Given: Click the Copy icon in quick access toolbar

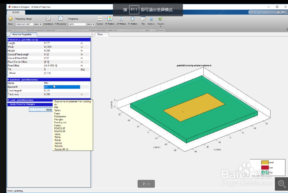Looking at the screenshot, I should 261,12.
